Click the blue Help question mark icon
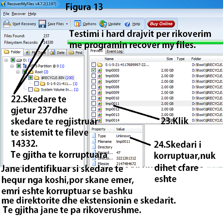Image resolution: width=223 pixels, height=217 pixels. point(127,24)
